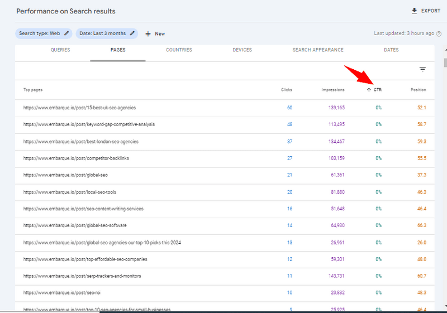The width and height of the screenshot is (447, 313).
Task: Sort by the Position column header
Action: tap(418, 90)
